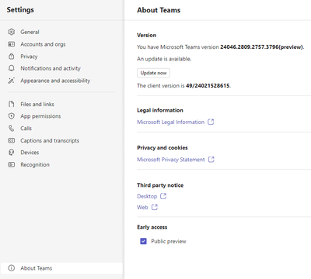
Task: Click version number 24046.2809.2757.3796(preview)
Action: tap(261, 47)
